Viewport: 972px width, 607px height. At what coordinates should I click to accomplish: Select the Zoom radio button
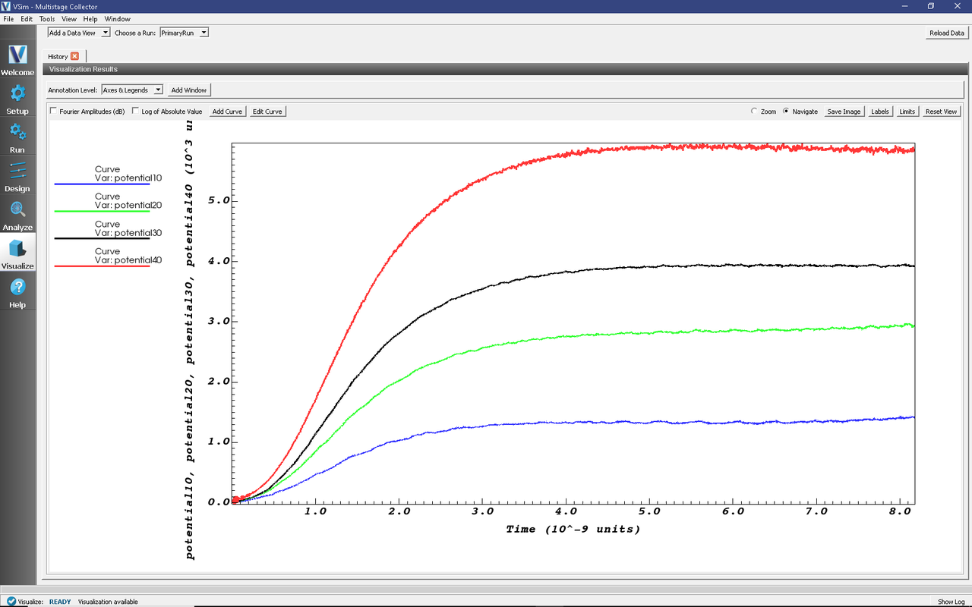point(754,112)
